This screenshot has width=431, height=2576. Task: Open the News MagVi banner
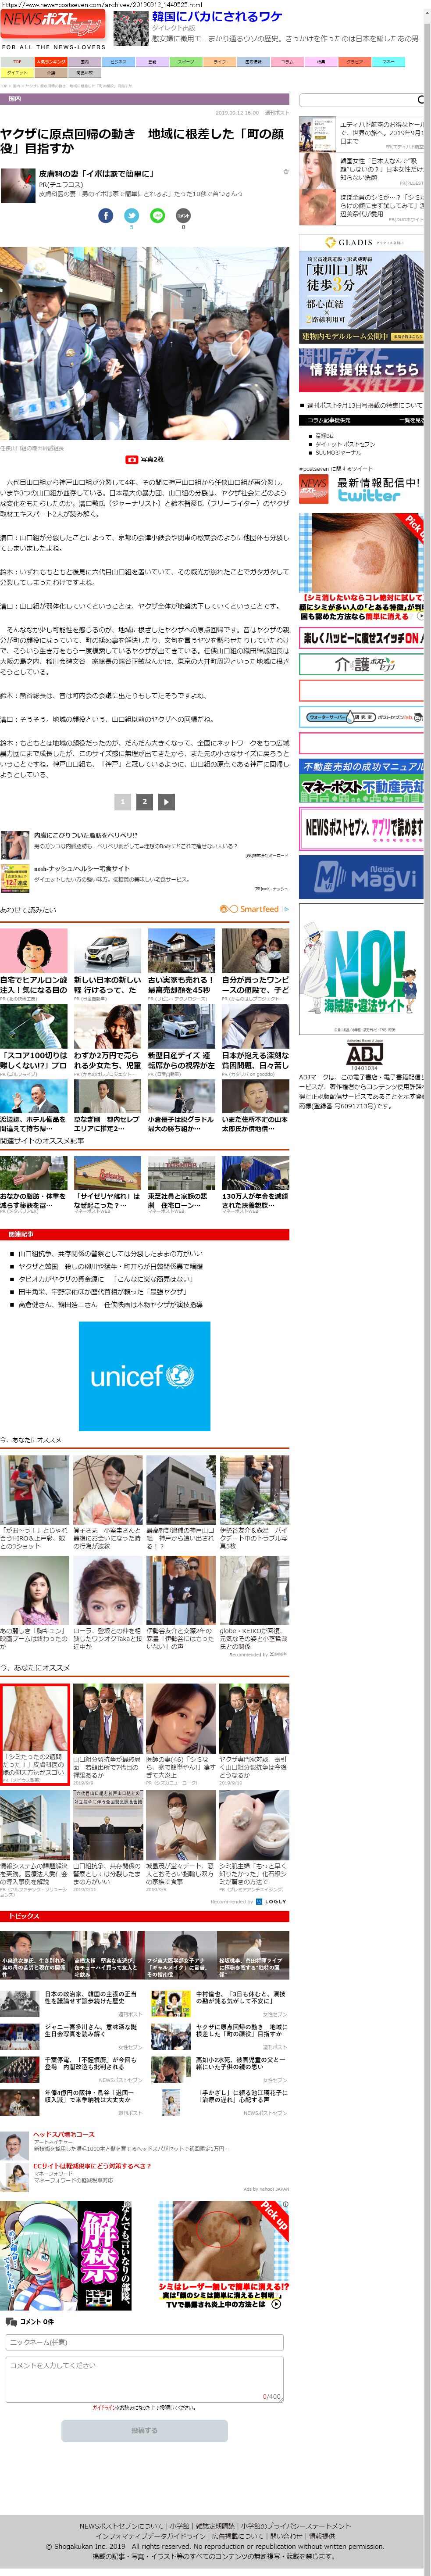[x=361, y=877]
